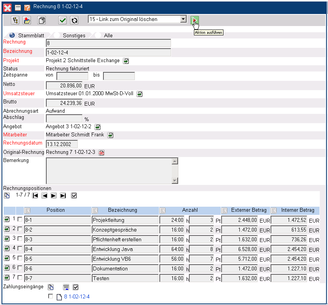Click the Rechnungsdatum input field
This screenshot has width=328, height=305.
[61, 144]
